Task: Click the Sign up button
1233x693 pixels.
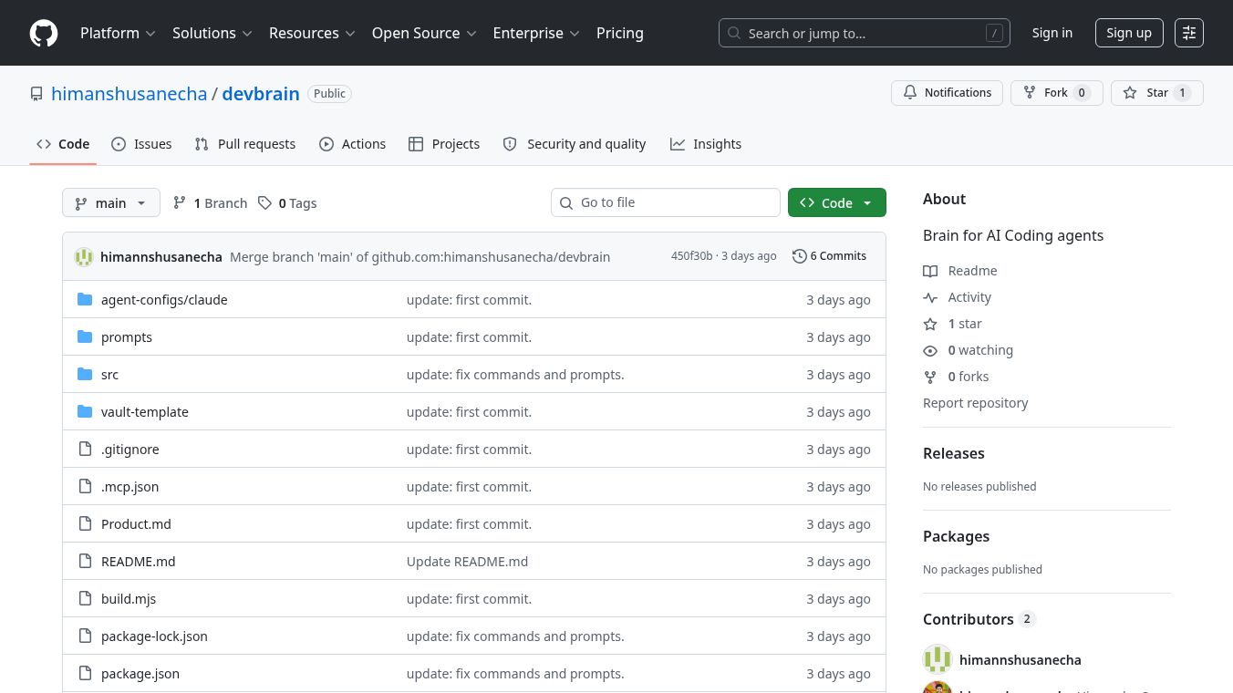Action: 1129,33
